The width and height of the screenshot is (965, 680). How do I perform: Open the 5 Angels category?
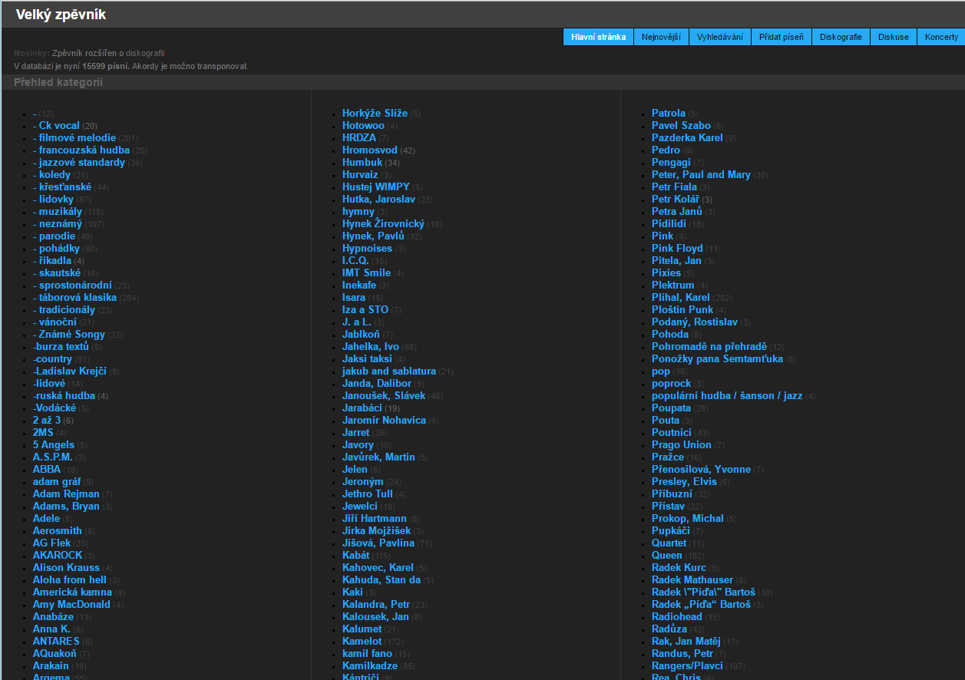(x=54, y=445)
